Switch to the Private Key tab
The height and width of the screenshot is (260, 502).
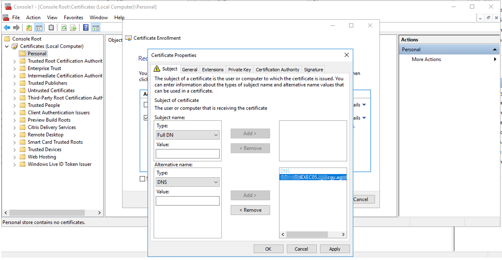click(239, 69)
